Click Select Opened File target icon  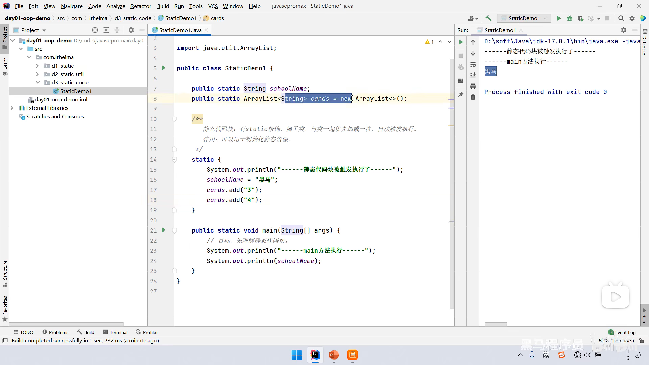click(95, 30)
